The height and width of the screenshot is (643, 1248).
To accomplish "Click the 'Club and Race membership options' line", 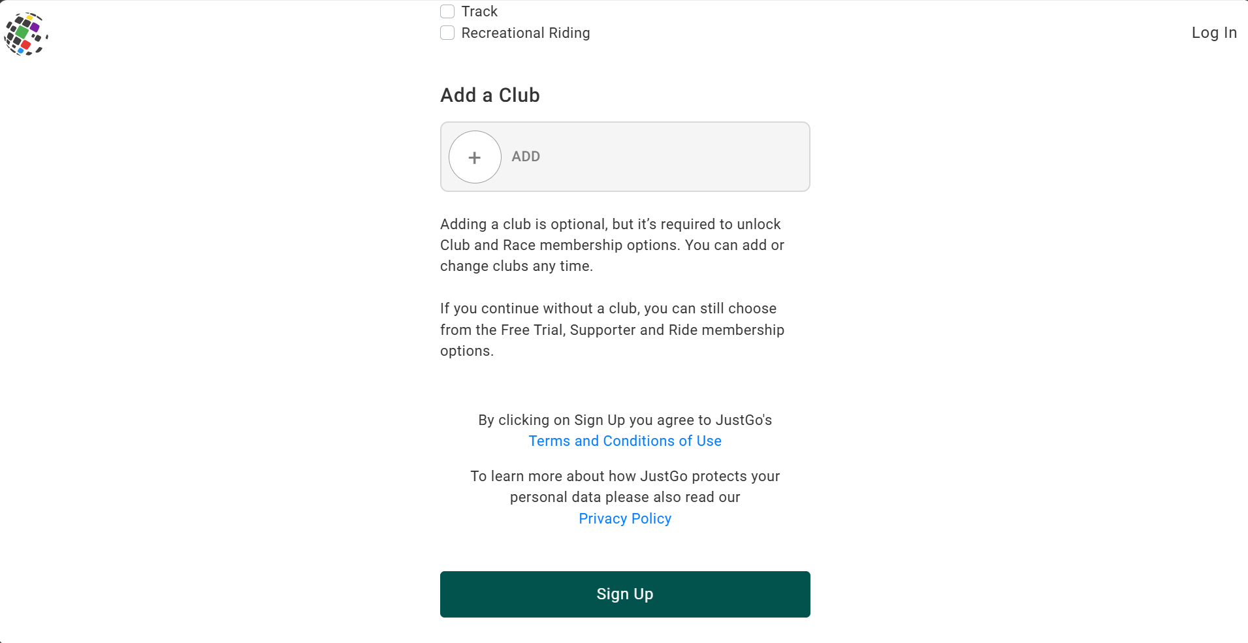I will coord(612,245).
